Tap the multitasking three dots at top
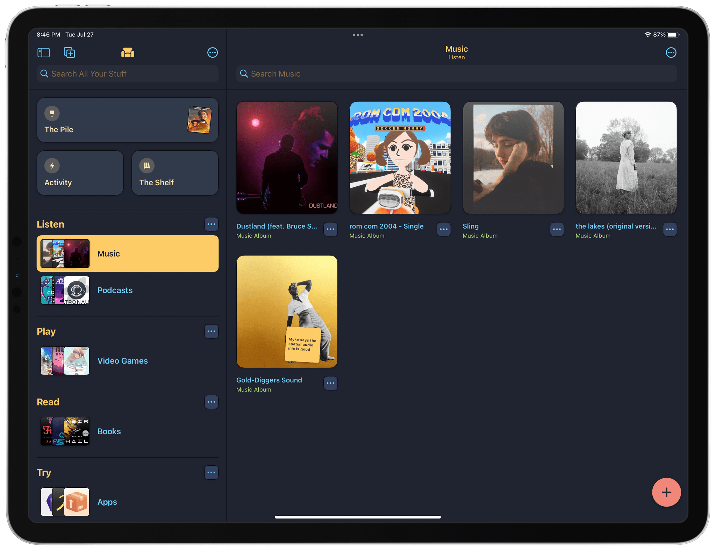The image size is (716, 551). click(x=358, y=35)
